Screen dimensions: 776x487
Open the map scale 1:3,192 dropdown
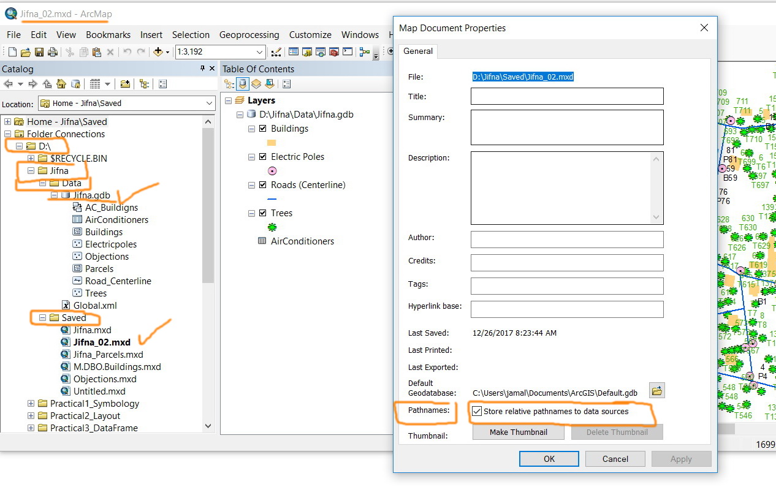[259, 52]
